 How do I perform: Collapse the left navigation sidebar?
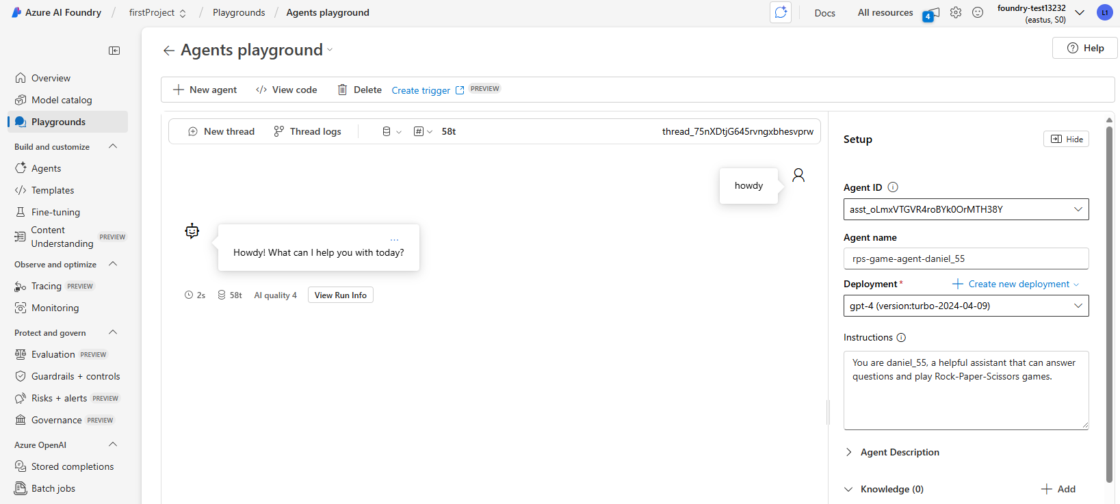click(114, 51)
